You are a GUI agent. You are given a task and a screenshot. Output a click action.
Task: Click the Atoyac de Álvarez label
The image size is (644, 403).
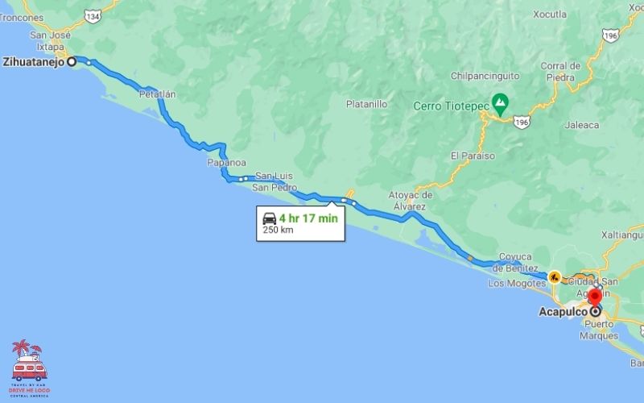pyautogui.click(x=411, y=201)
